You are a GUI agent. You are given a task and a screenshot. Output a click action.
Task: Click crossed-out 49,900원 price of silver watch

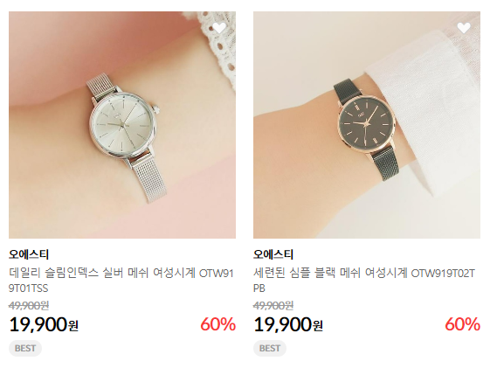(29, 306)
